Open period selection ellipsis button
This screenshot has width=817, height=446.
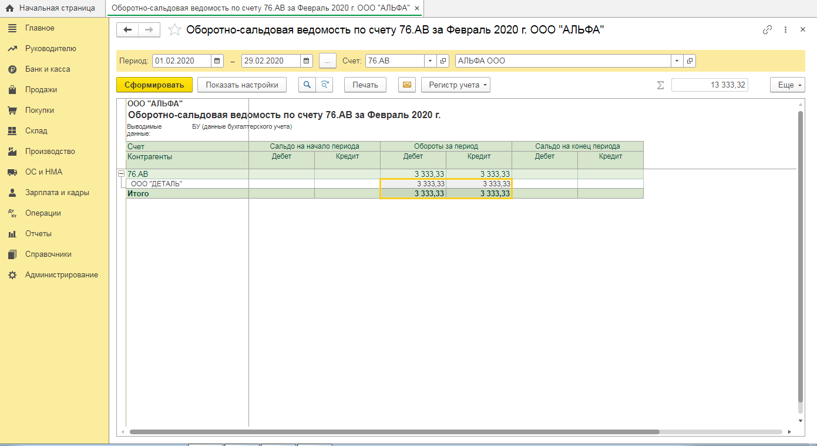[328, 61]
